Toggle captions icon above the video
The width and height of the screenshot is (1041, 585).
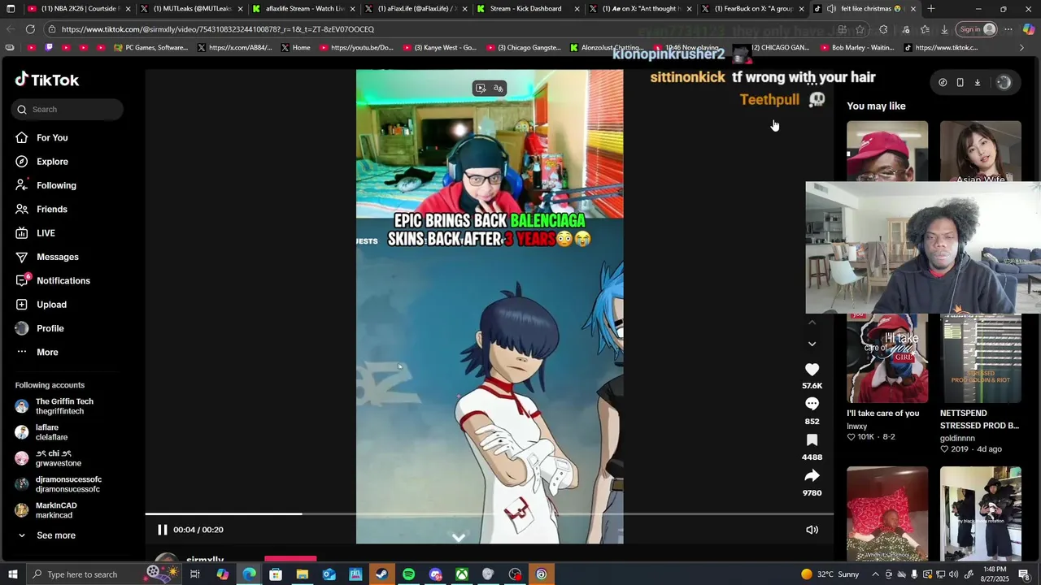[x=499, y=88]
